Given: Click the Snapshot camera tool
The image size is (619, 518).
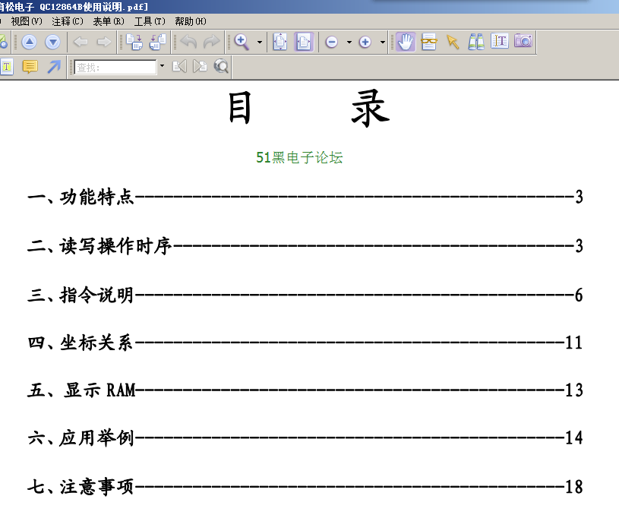Looking at the screenshot, I should point(523,42).
